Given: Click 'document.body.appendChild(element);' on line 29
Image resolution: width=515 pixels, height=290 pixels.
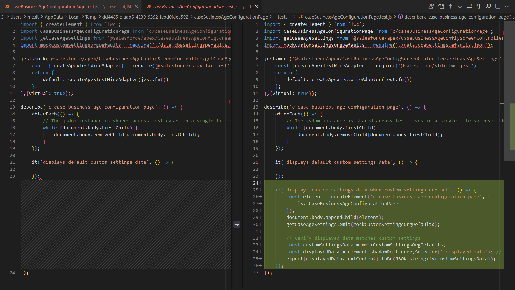Looking at the screenshot, I should [x=335, y=217].
